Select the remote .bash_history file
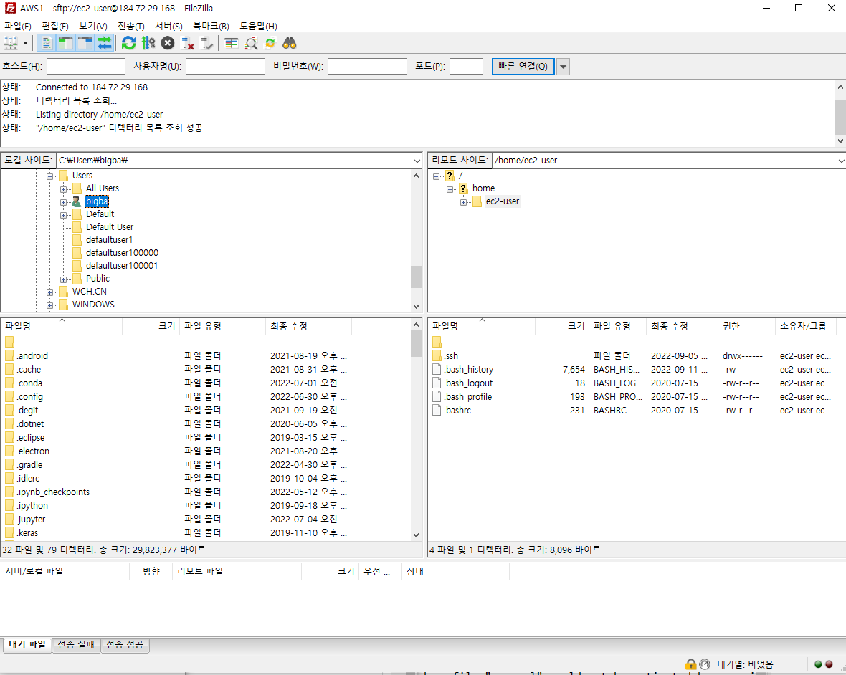846x675 pixels. click(469, 369)
